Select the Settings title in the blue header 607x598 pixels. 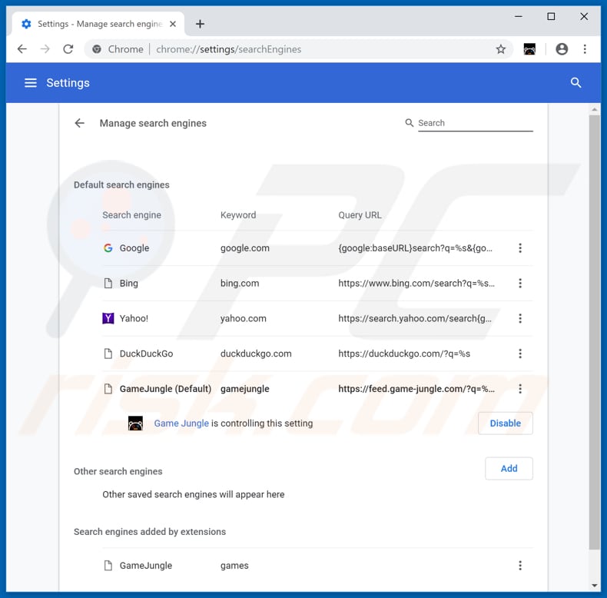[68, 83]
